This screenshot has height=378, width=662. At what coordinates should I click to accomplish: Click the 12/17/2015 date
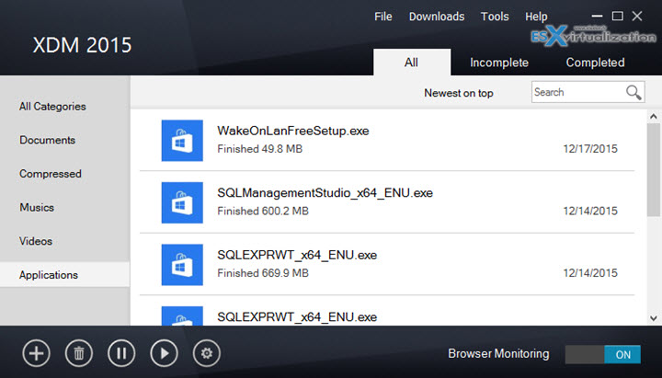(x=590, y=149)
